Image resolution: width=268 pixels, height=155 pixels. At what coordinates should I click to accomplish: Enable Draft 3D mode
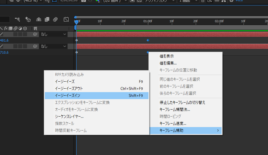28,19
